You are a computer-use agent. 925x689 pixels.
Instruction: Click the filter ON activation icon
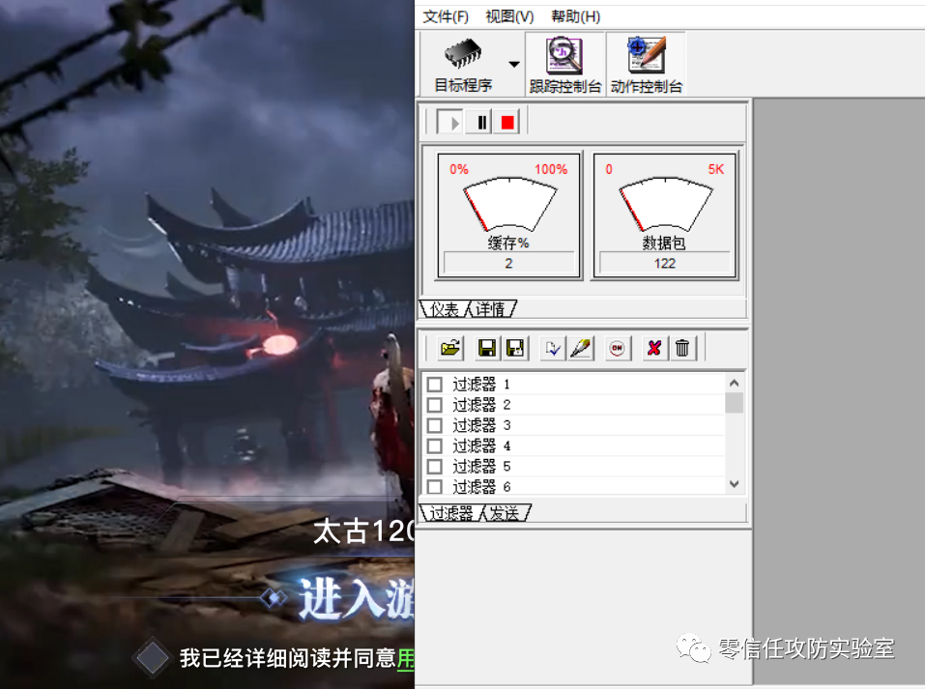point(617,348)
